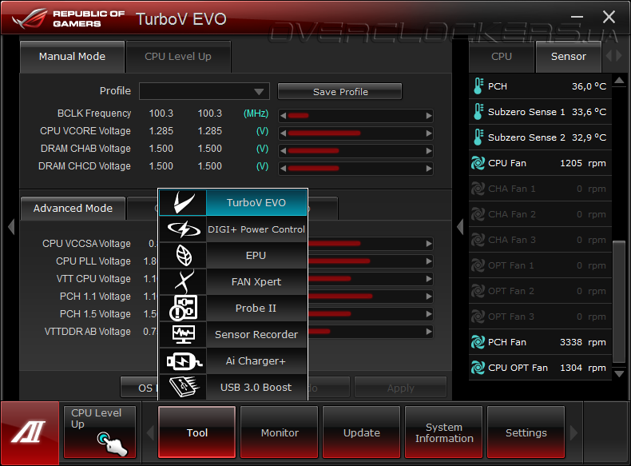Screen dimensions: 631x466
Task: Minimize the TurboV EVO window
Action: pyautogui.click(x=577, y=17)
